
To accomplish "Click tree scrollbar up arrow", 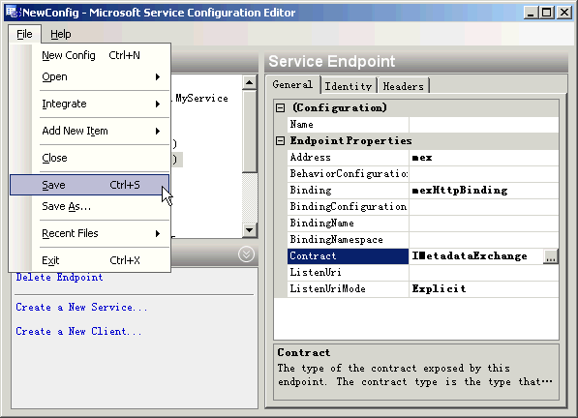I will [250, 82].
